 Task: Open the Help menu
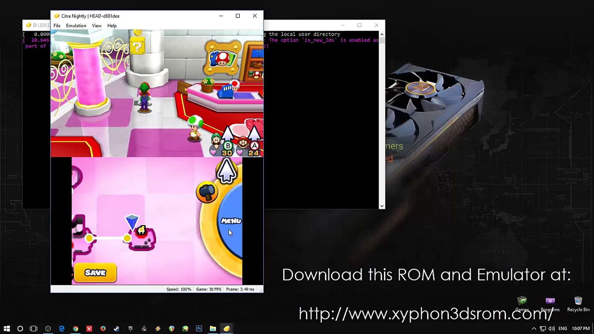112,26
